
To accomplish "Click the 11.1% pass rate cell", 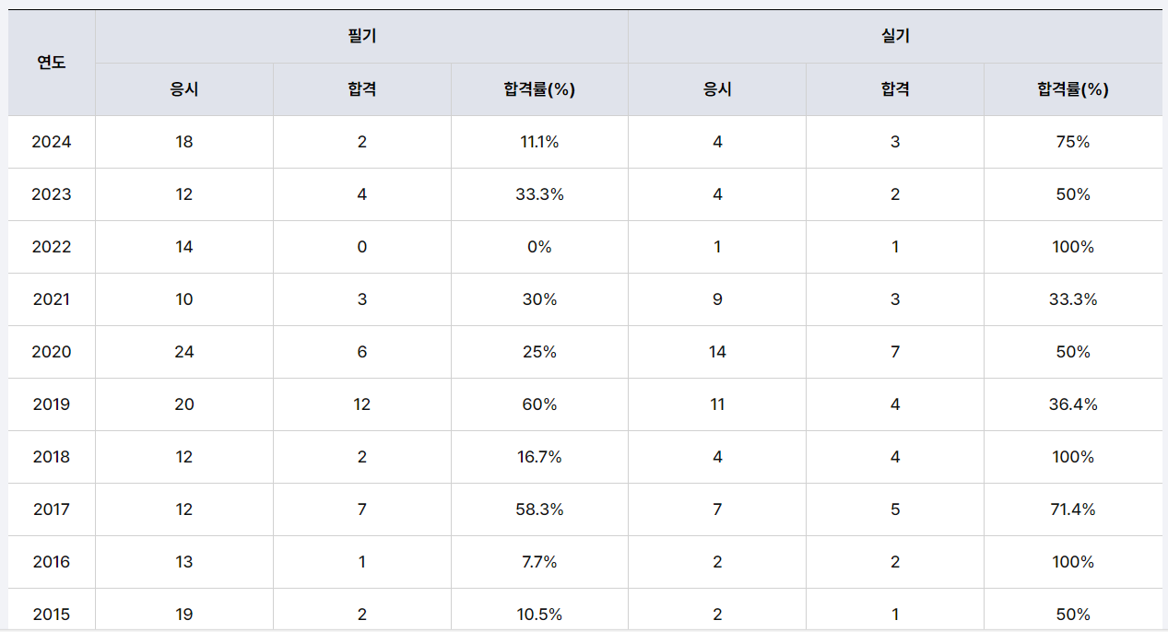I will coord(539,142).
